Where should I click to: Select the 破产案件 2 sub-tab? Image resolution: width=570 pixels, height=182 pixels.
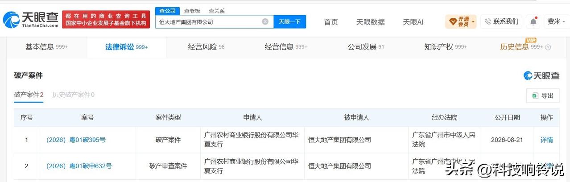pos(29,95)
